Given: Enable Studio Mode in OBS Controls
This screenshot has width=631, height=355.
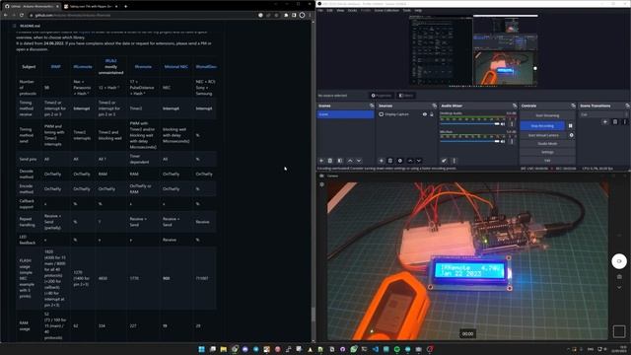Looking at the screenshot, I should coord(547,144).
